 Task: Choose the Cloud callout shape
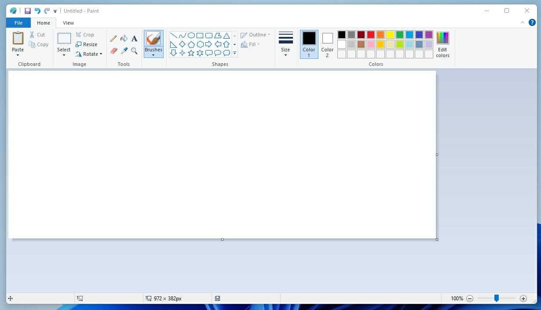click(x=227, y=53)
